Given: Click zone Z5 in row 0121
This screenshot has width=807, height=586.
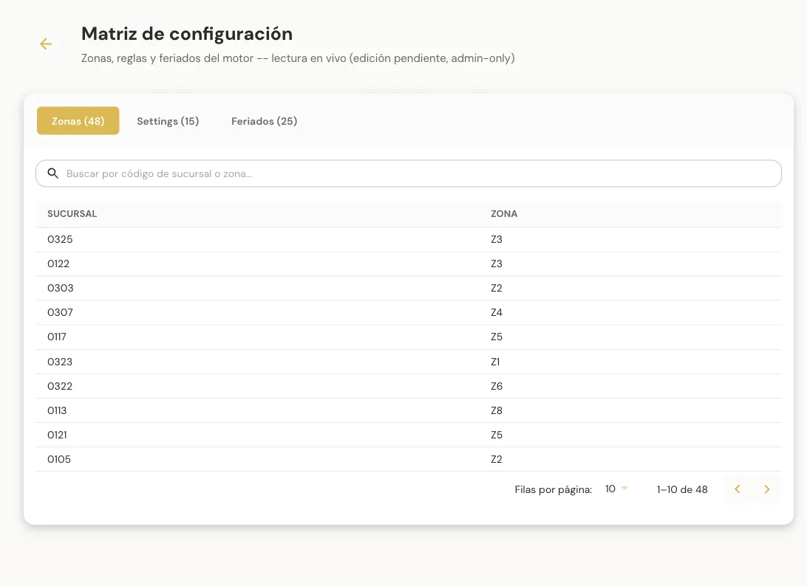Looking at the screenshot, I should (497, 435).
